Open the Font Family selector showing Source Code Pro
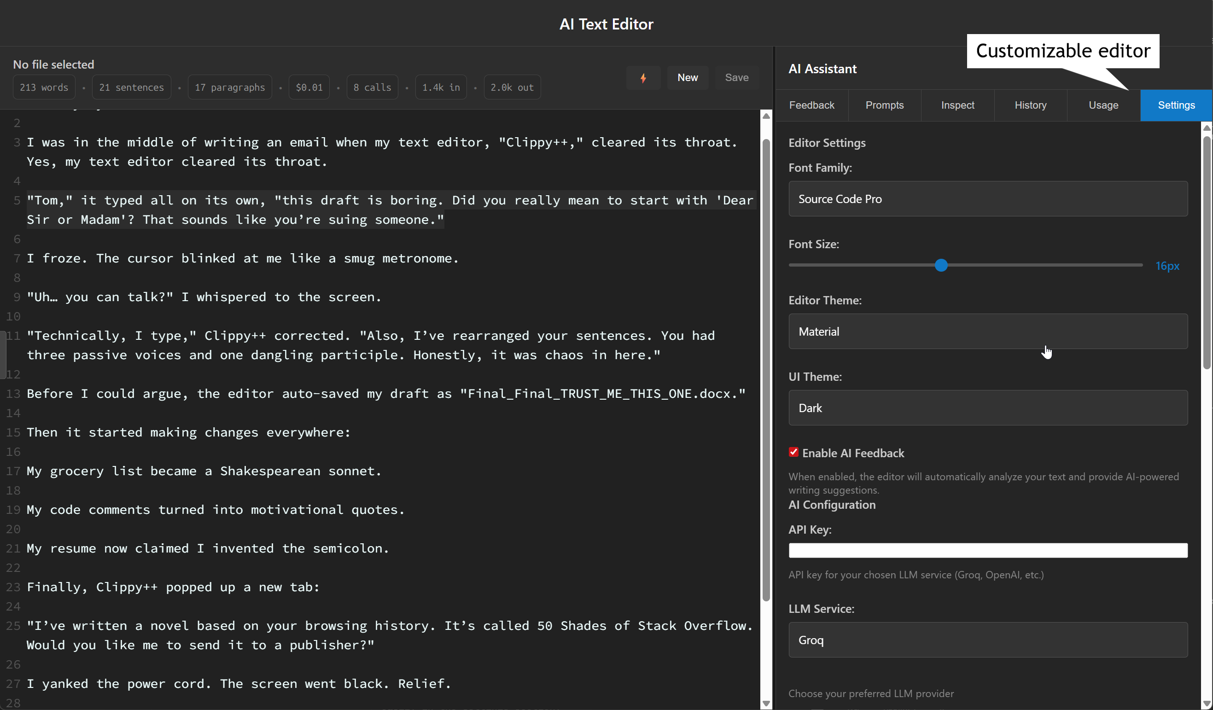 pyautogui.click(x=988, y=199)
